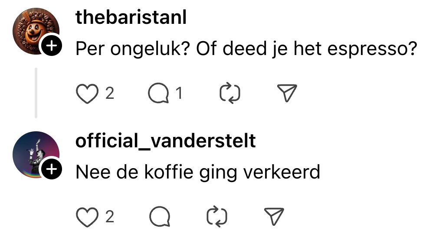Open official_vanderstelt's profile from username
Viewport: 426px width, 234px height.
click(165, 141)
